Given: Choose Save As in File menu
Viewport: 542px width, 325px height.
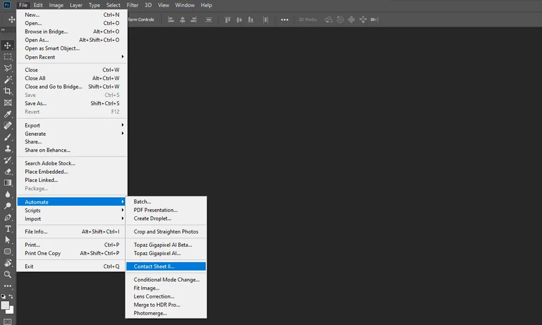Looking at the screenshot, I should coord(72,103).
